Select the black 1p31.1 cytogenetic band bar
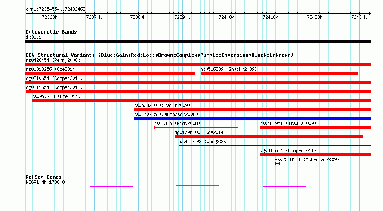Viewport: 383px width, 211px height. (x=198, y=42)
